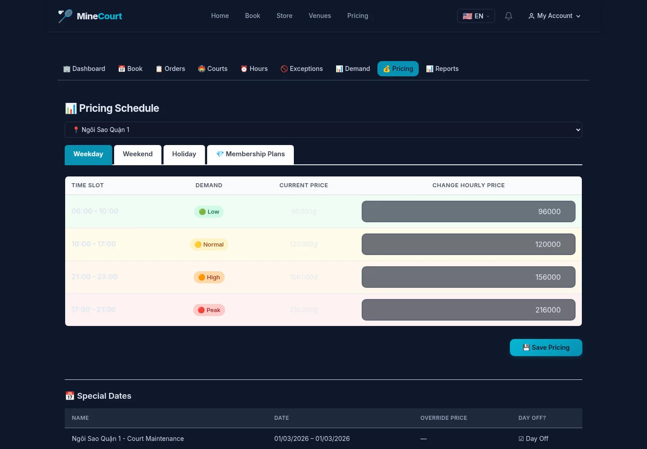Click the MineCourt racket logo
The width and height of the screenshot is (647, 449).
pos(65,16)
